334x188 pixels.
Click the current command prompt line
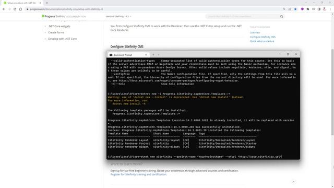click(195, 157)
